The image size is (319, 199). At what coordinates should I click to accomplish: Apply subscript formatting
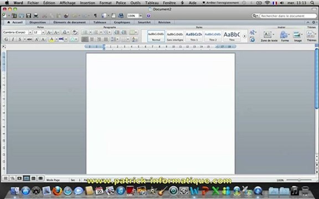[43, 39]
